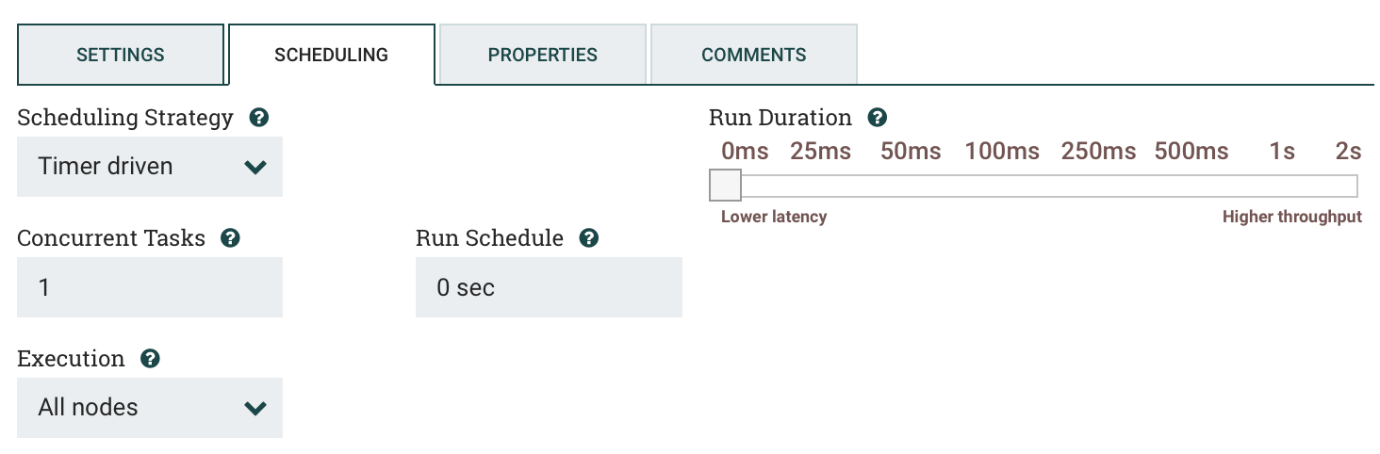
Task: Click the Run Schedule help icon
Action: 589,238
